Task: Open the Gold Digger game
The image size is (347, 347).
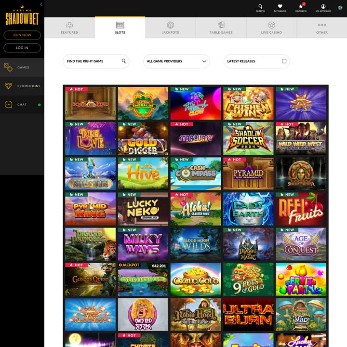Action: coord(143,138)
